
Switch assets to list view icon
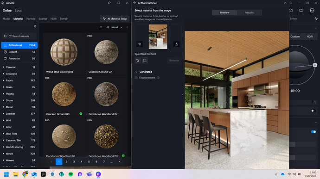pyautogui.click(x=101, y=27)
